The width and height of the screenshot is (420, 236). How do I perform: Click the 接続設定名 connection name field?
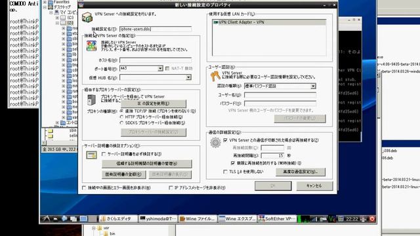coord(156,29)
